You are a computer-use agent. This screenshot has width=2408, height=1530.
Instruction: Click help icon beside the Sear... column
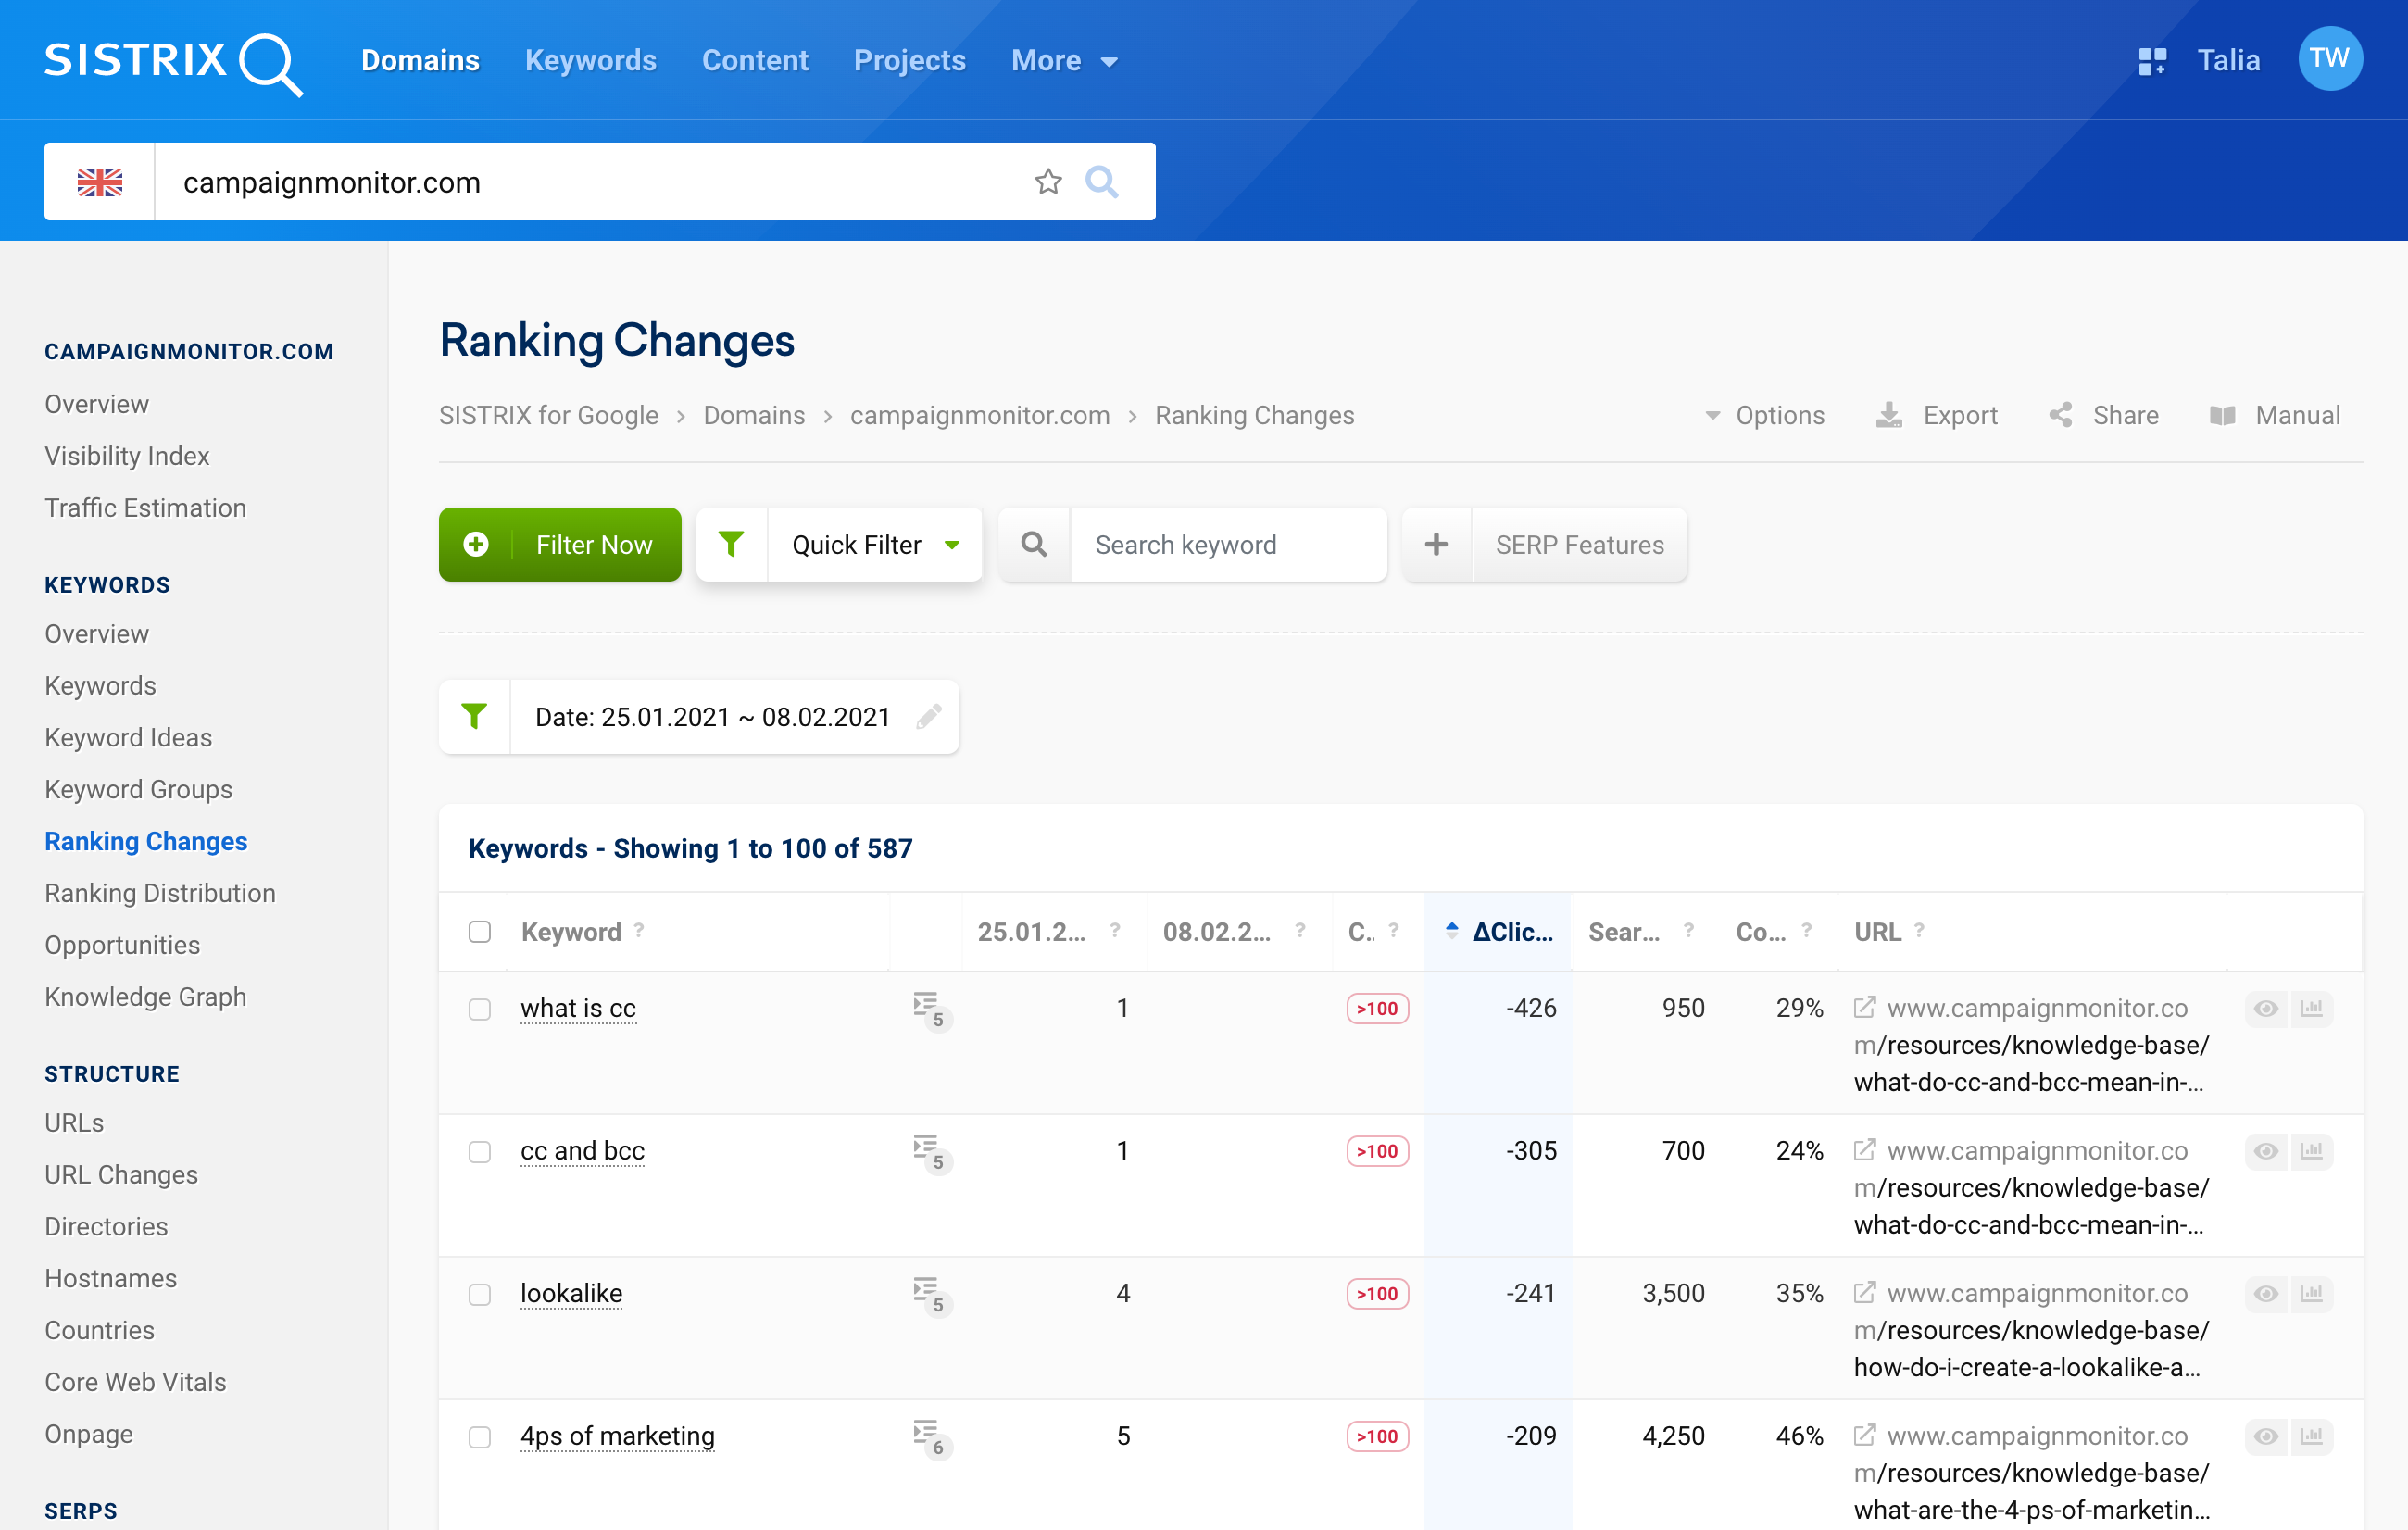tap(1689, 930)
